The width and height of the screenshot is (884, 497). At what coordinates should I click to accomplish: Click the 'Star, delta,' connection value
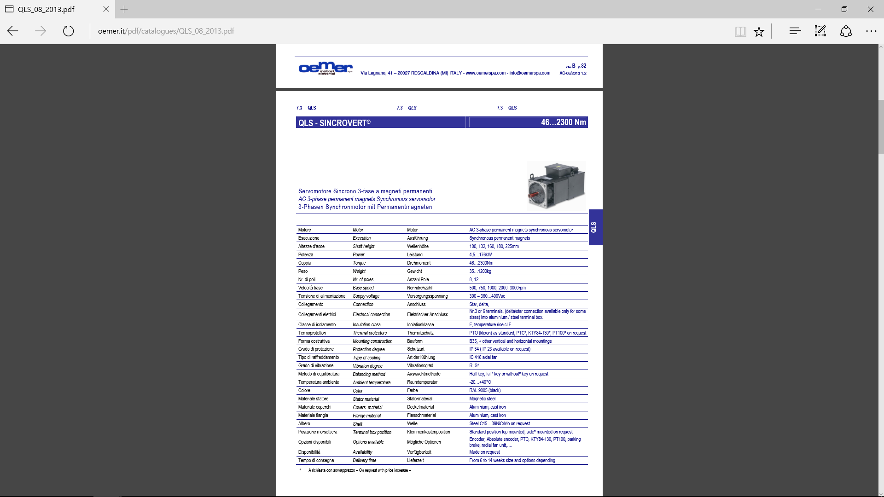click(479, 305)
